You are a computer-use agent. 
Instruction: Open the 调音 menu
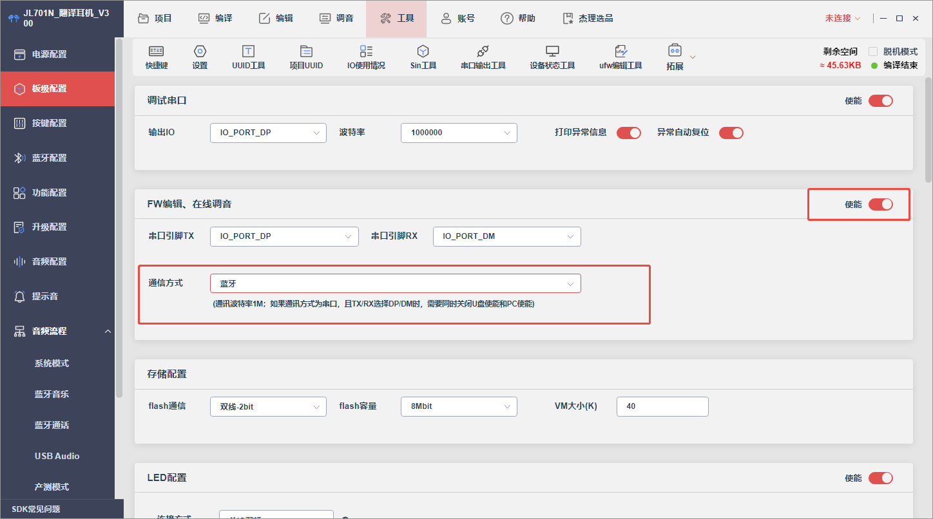(336, 18)
